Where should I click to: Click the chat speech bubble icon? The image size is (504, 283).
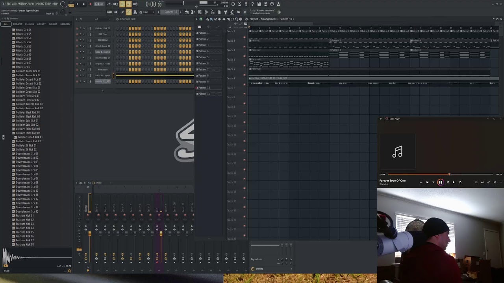coord(272,4)
